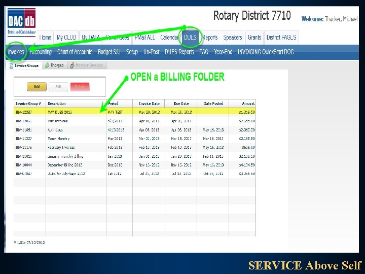Image resolution: width=365 pixels, height=274 pixels.
Task: Open DUES Reports
Action: (x=179, y=52)
